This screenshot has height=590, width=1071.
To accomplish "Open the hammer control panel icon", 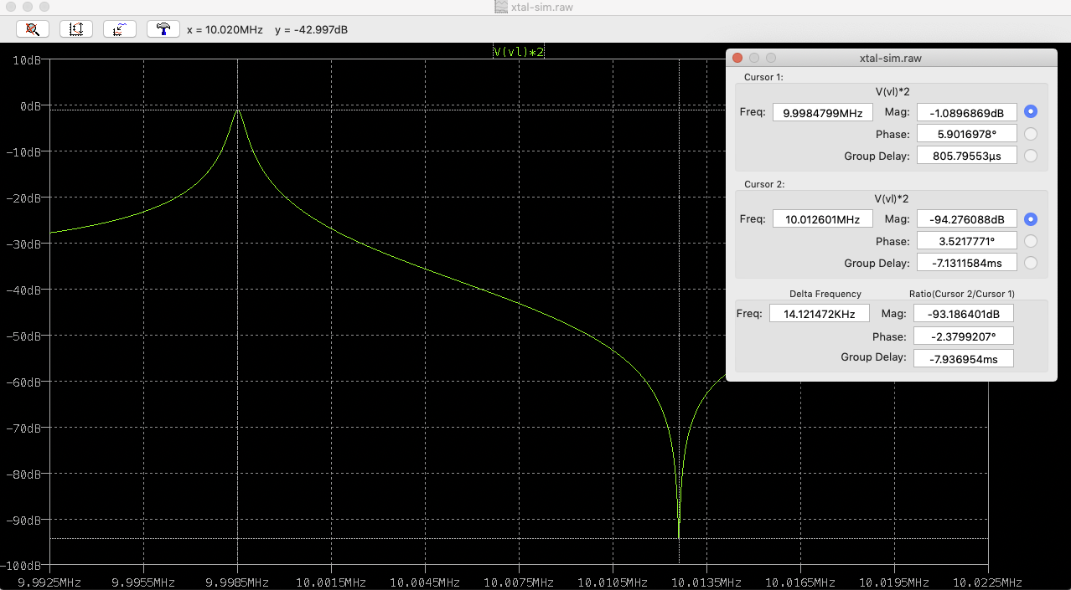I will point(163,28).
